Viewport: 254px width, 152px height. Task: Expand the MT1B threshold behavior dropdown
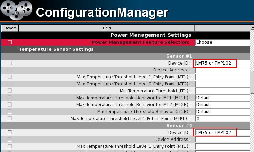click(222, 98)
